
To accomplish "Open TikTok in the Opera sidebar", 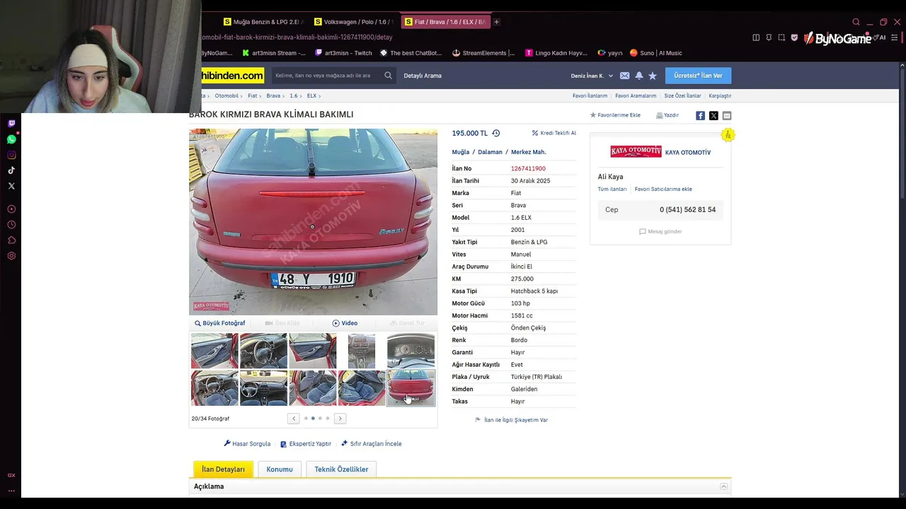I will pyautogui.click(x=11, y=170).
